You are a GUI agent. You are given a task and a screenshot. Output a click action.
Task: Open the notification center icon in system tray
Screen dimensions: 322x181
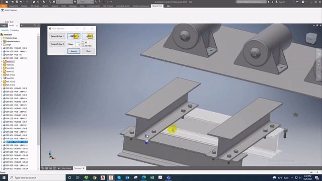(317, 177)
